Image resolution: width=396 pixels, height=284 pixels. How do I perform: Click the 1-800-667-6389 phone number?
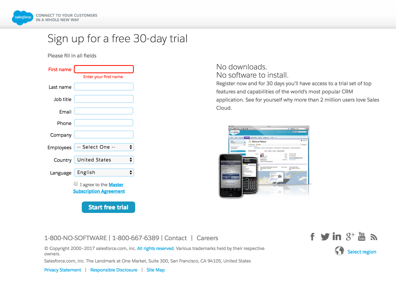click(x=136, y=238)
